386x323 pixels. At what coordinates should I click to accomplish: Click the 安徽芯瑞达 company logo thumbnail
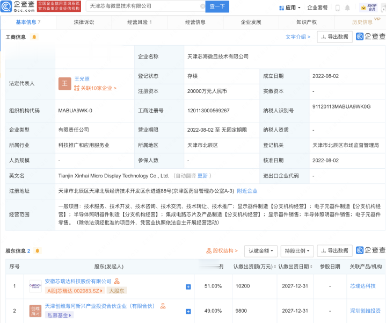[x=35, y=286]
